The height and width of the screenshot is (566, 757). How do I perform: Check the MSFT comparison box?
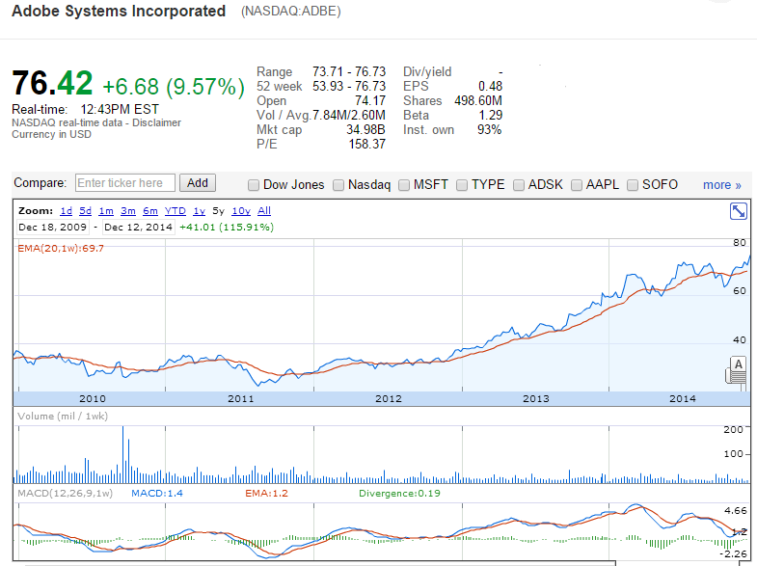(x=404, y=185)
